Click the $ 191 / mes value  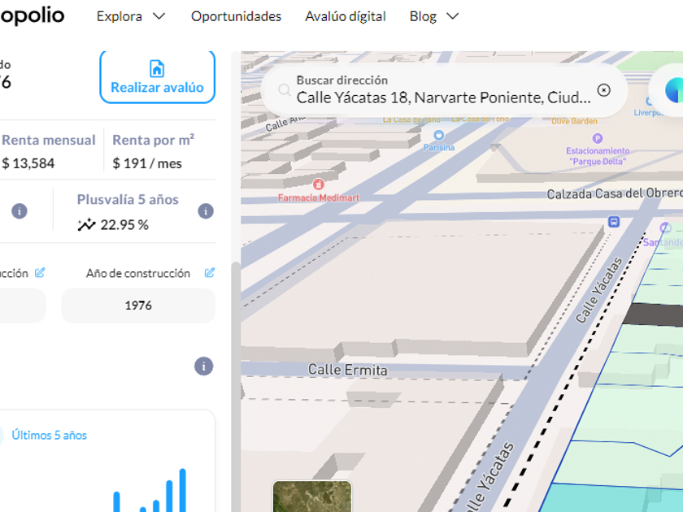coord(147,163)
